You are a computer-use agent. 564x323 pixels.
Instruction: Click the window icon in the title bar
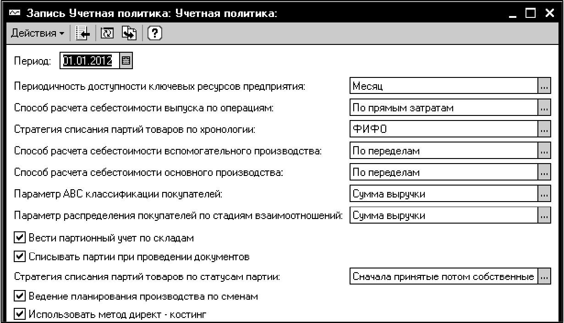point(15,14)
